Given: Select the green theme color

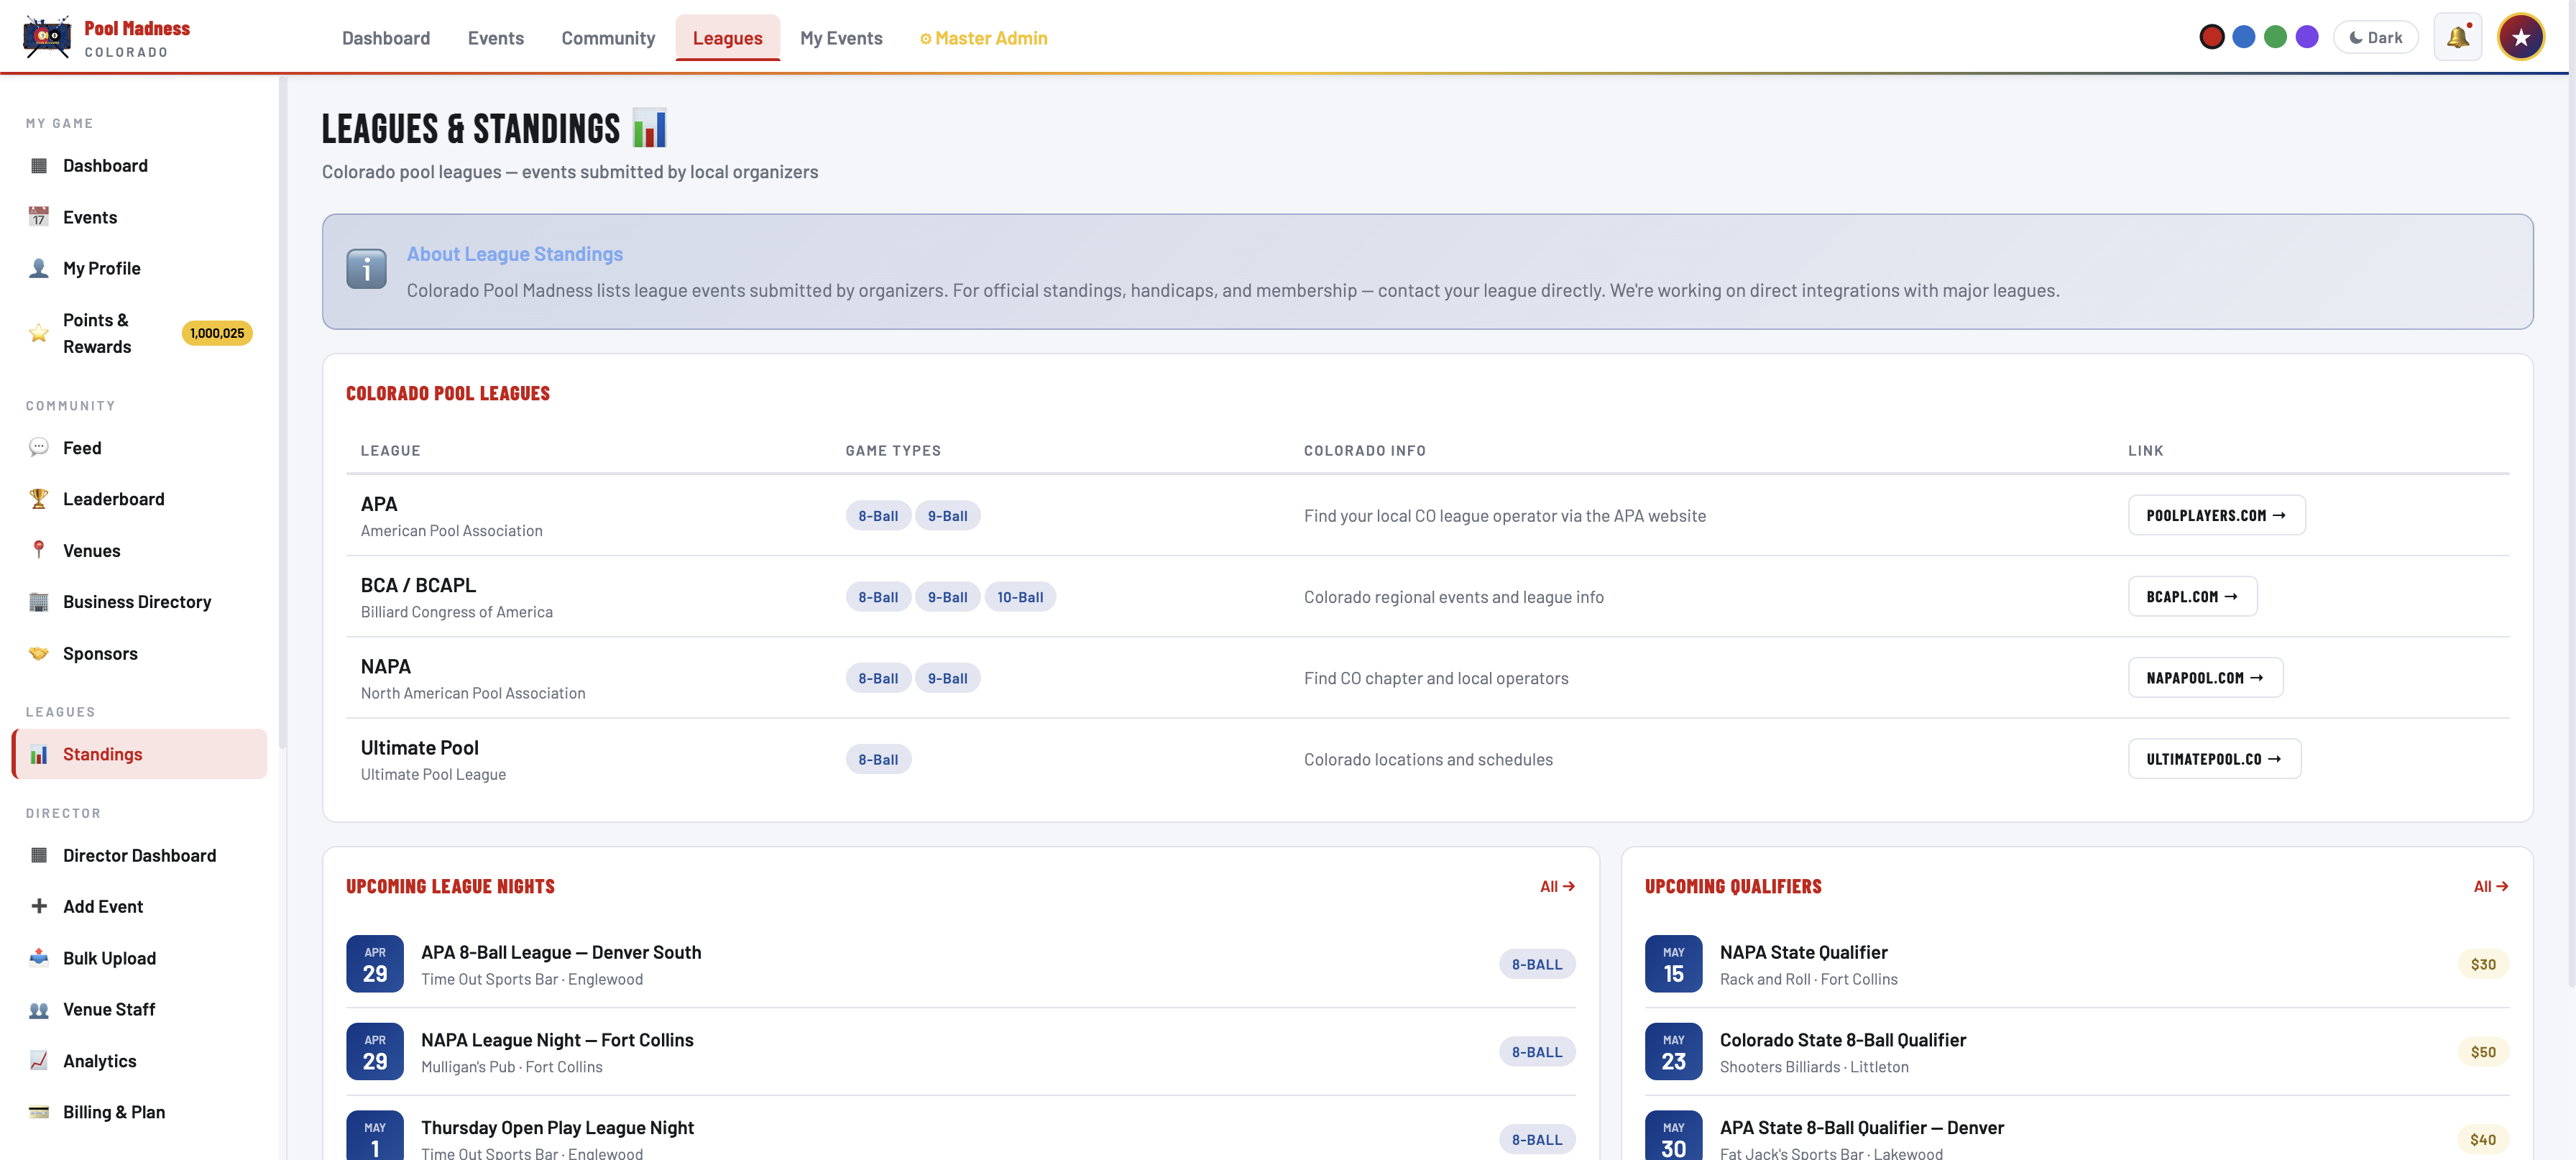Looking at the screenshot, I should pyautogui.click(x=2275, y=37).
